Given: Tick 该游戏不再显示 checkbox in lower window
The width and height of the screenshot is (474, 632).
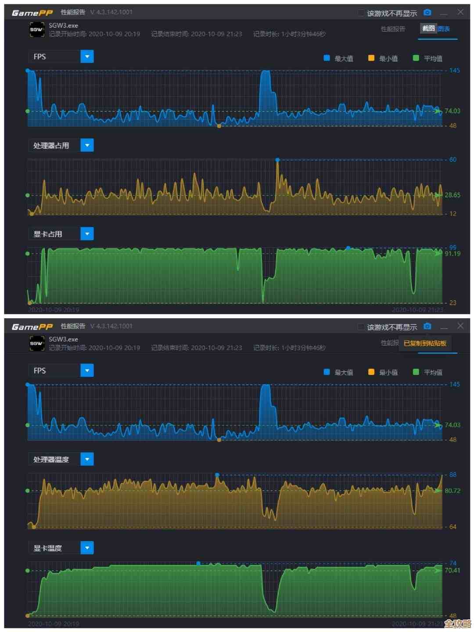Looking at the screenshot, I should pyautogui.click(x=361, y=327).
